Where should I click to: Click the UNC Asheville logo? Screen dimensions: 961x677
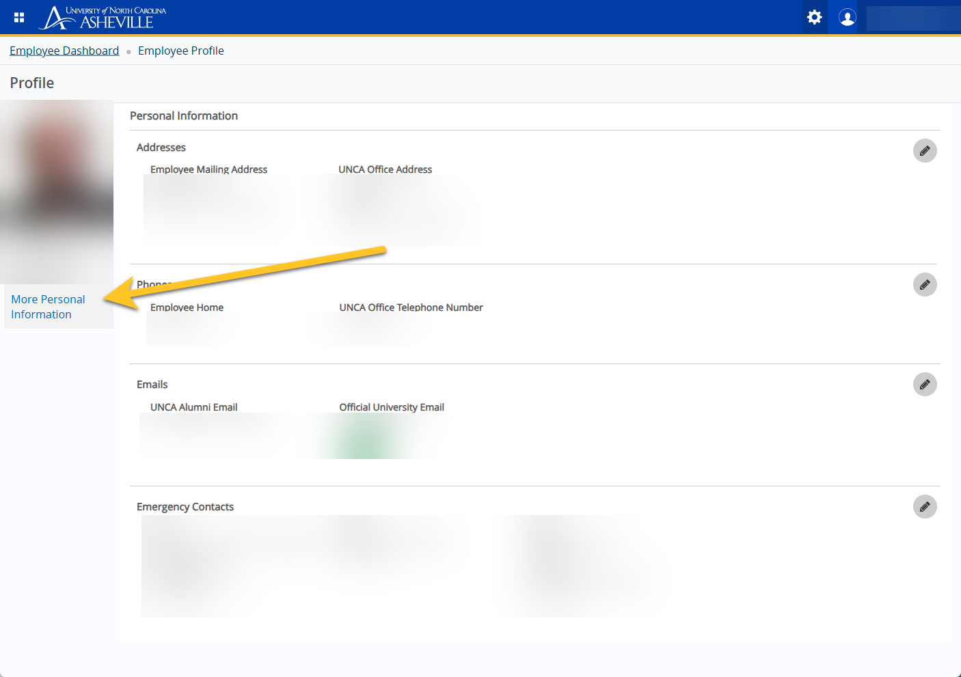(103, 18)
